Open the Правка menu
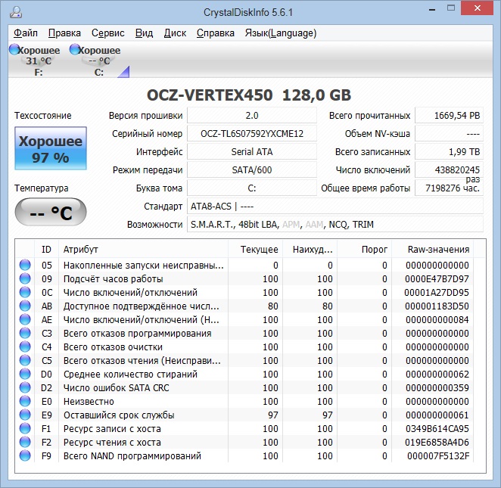Viewport: 501px width, 488px height. coord(64,33)
